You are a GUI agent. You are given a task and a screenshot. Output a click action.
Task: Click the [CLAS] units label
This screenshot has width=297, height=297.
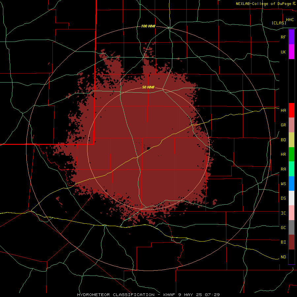[x=279, y=23]
